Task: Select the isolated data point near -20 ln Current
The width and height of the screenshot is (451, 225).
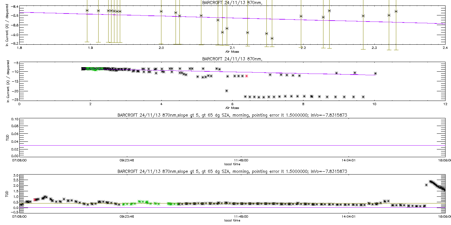Action: click(226, 91)
